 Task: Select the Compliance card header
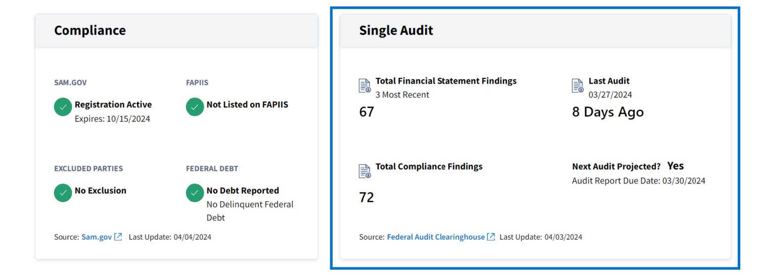pos(90,31)
